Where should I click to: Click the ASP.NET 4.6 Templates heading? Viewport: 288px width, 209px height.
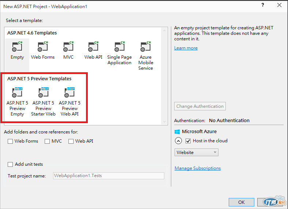(32, 33)
